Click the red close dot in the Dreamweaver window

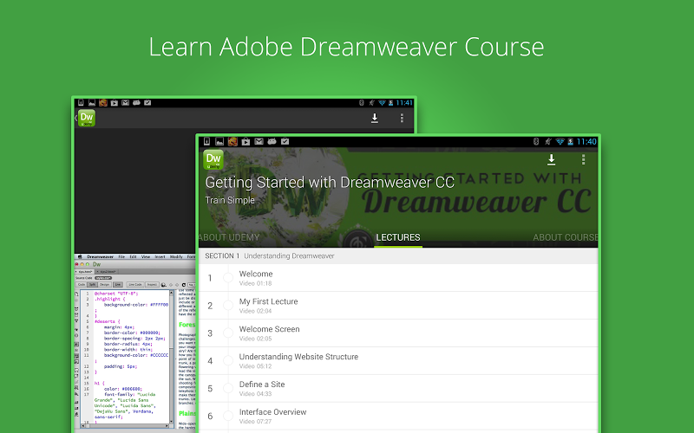point(76,264)
